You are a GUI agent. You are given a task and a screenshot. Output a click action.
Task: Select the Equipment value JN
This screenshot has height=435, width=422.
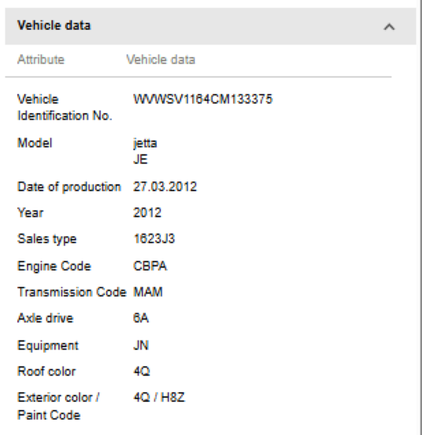click(x=141, y=345)
